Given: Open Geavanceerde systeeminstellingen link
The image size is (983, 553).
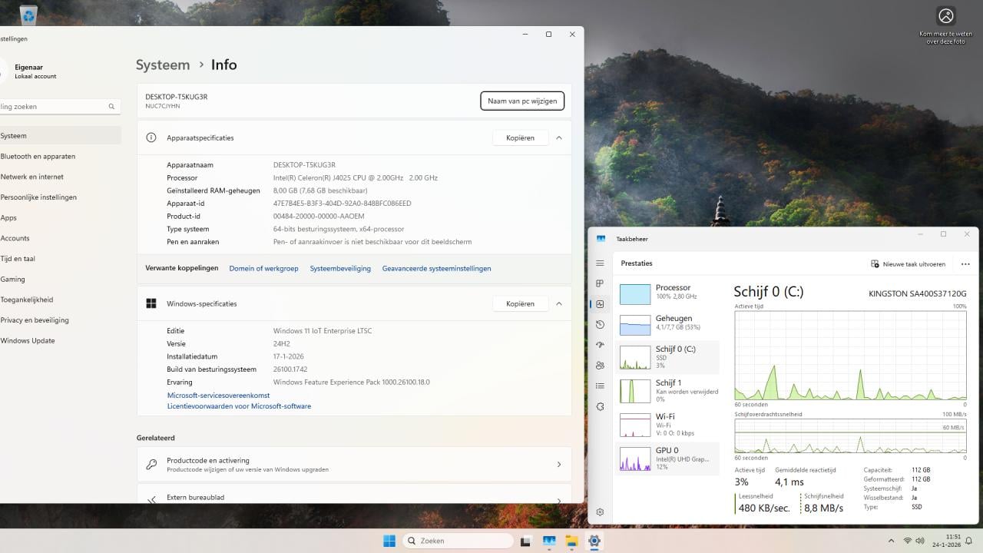Looking at the screenshot, I should pos(436,269).
